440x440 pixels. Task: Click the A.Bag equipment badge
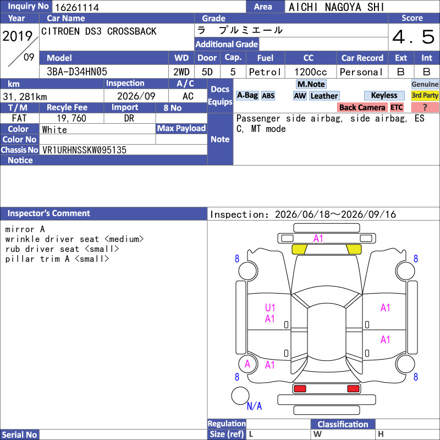click(247, 96)
